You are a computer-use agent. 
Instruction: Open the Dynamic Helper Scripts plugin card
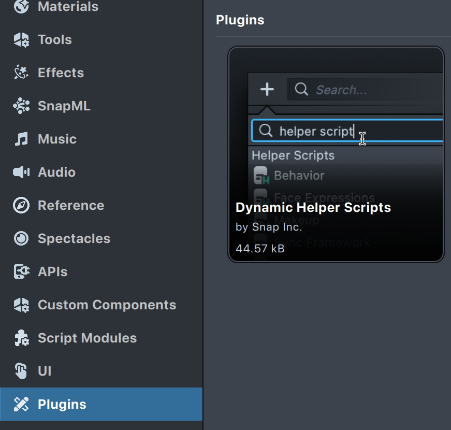(336, 154)
